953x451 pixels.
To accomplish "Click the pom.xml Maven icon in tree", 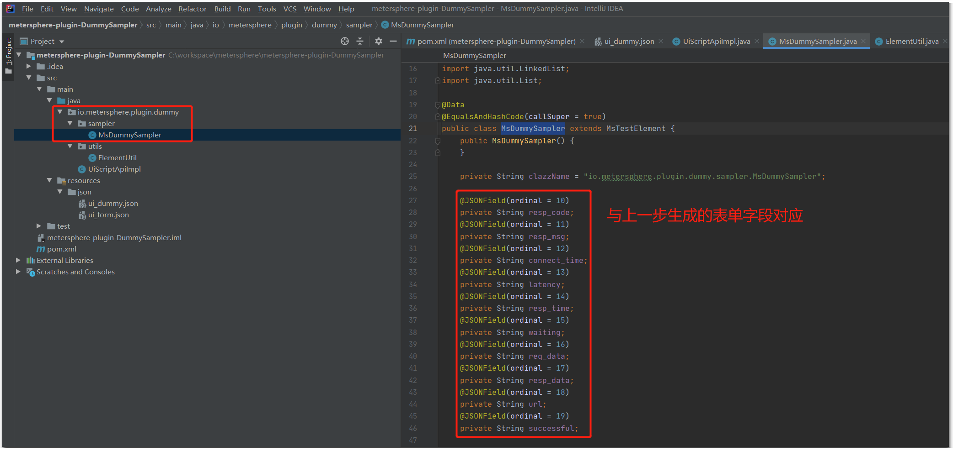I will coord(41,249).
